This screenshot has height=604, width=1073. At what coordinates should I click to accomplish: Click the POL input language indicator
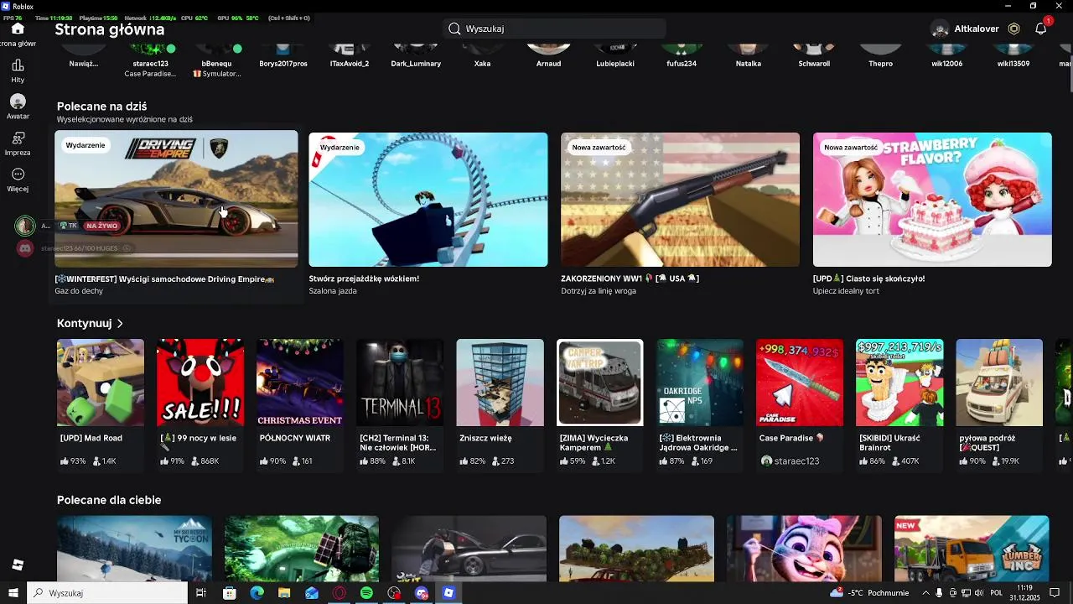click(997, 593)
